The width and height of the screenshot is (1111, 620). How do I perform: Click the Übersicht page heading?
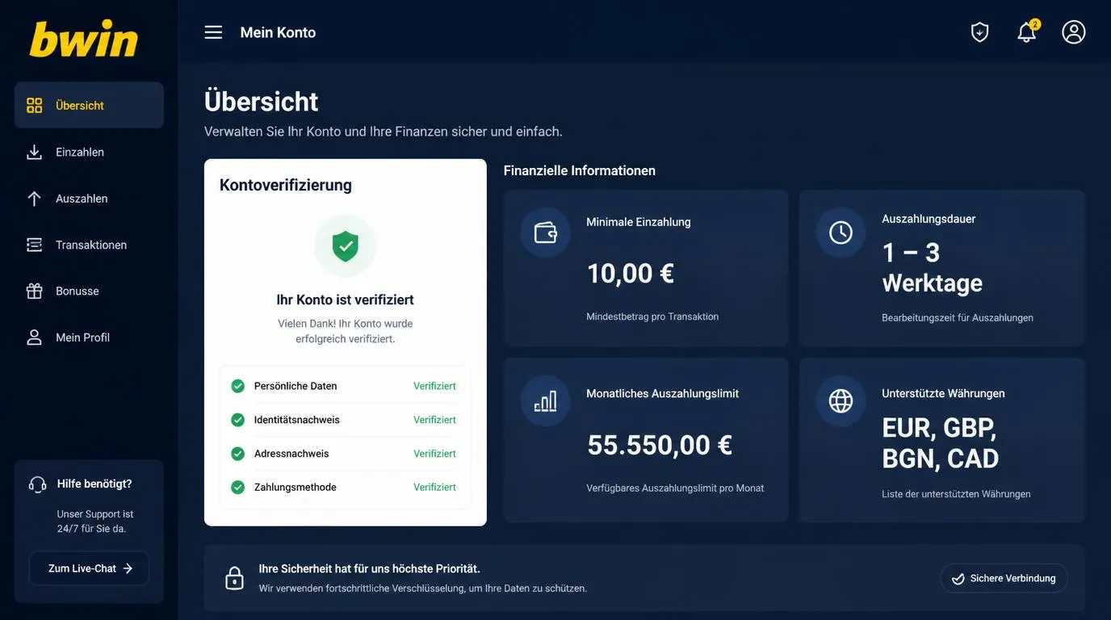pos(261,102)
